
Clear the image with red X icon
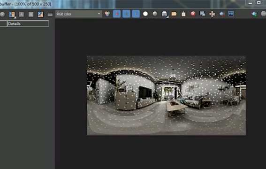193,14
